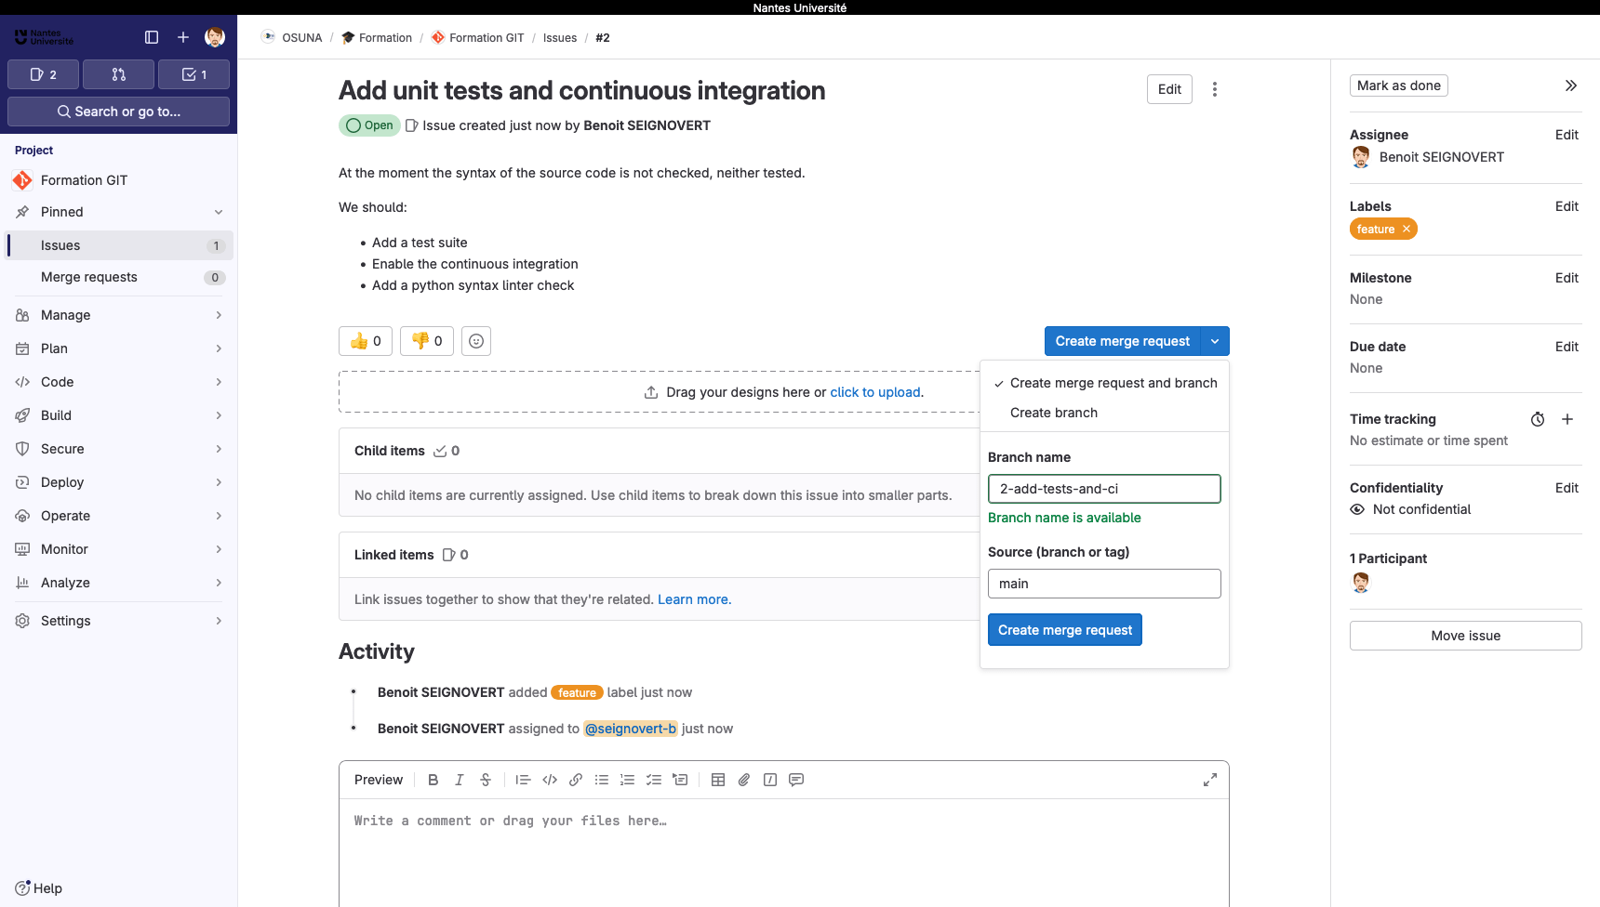Click the blue Create merge request split button
This screenshot has height=907, width=1600.
tap(1123, 341)
